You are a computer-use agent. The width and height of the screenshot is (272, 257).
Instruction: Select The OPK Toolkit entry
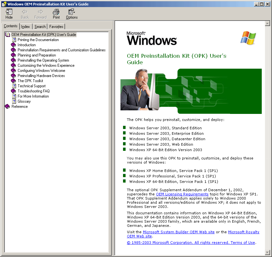(x=30, y=81)
